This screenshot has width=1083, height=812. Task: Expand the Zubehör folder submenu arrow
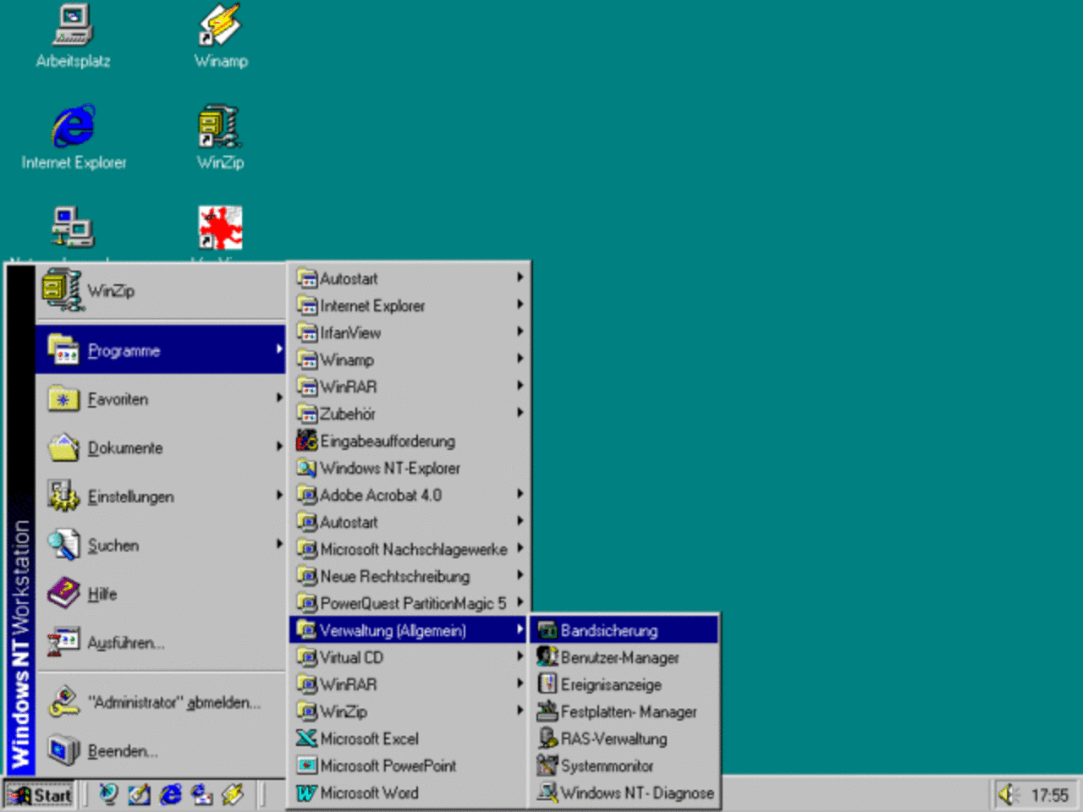click(x=520, y=413)
